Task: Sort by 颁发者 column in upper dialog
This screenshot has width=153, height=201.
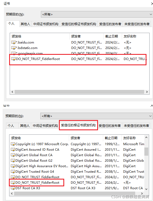Action: (x=86, y=36)
